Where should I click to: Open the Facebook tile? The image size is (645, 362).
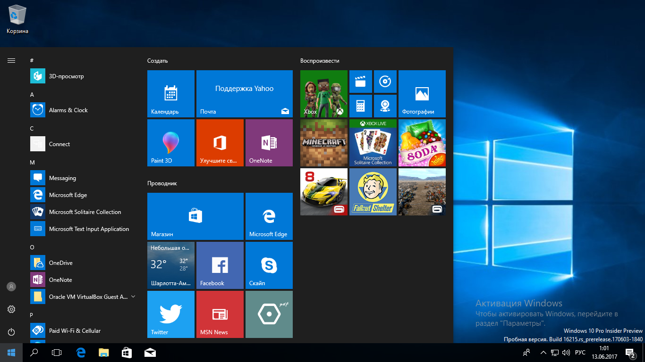point(220,265)
